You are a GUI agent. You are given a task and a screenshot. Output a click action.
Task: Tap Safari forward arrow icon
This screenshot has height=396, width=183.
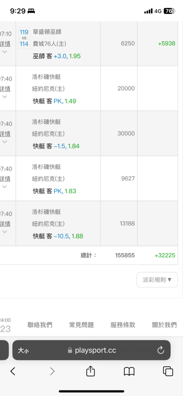coord(52,371)
